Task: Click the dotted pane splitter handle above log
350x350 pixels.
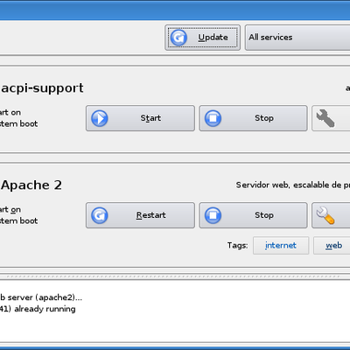Action: pos(174,276)
